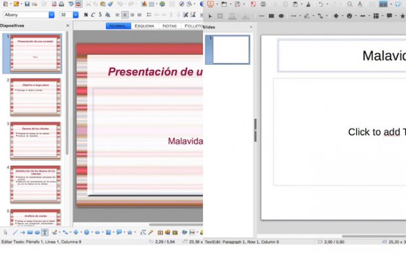Open blue stars shapes in left drawing bar

tap(130, 232)
